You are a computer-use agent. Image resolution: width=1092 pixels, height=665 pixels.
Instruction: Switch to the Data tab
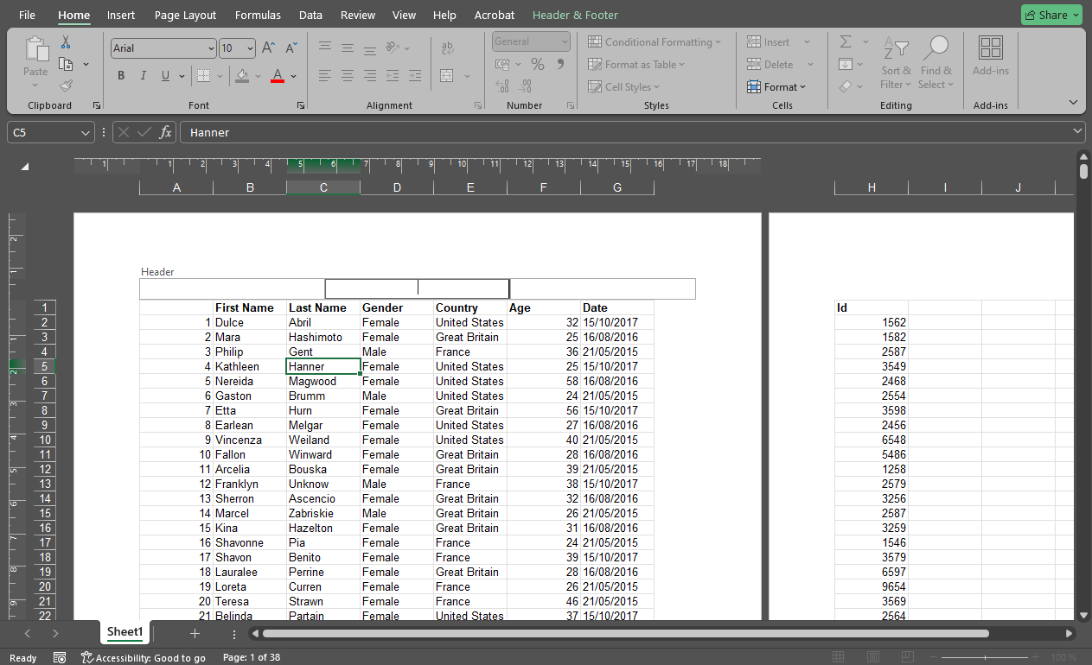tap(310, 15)
